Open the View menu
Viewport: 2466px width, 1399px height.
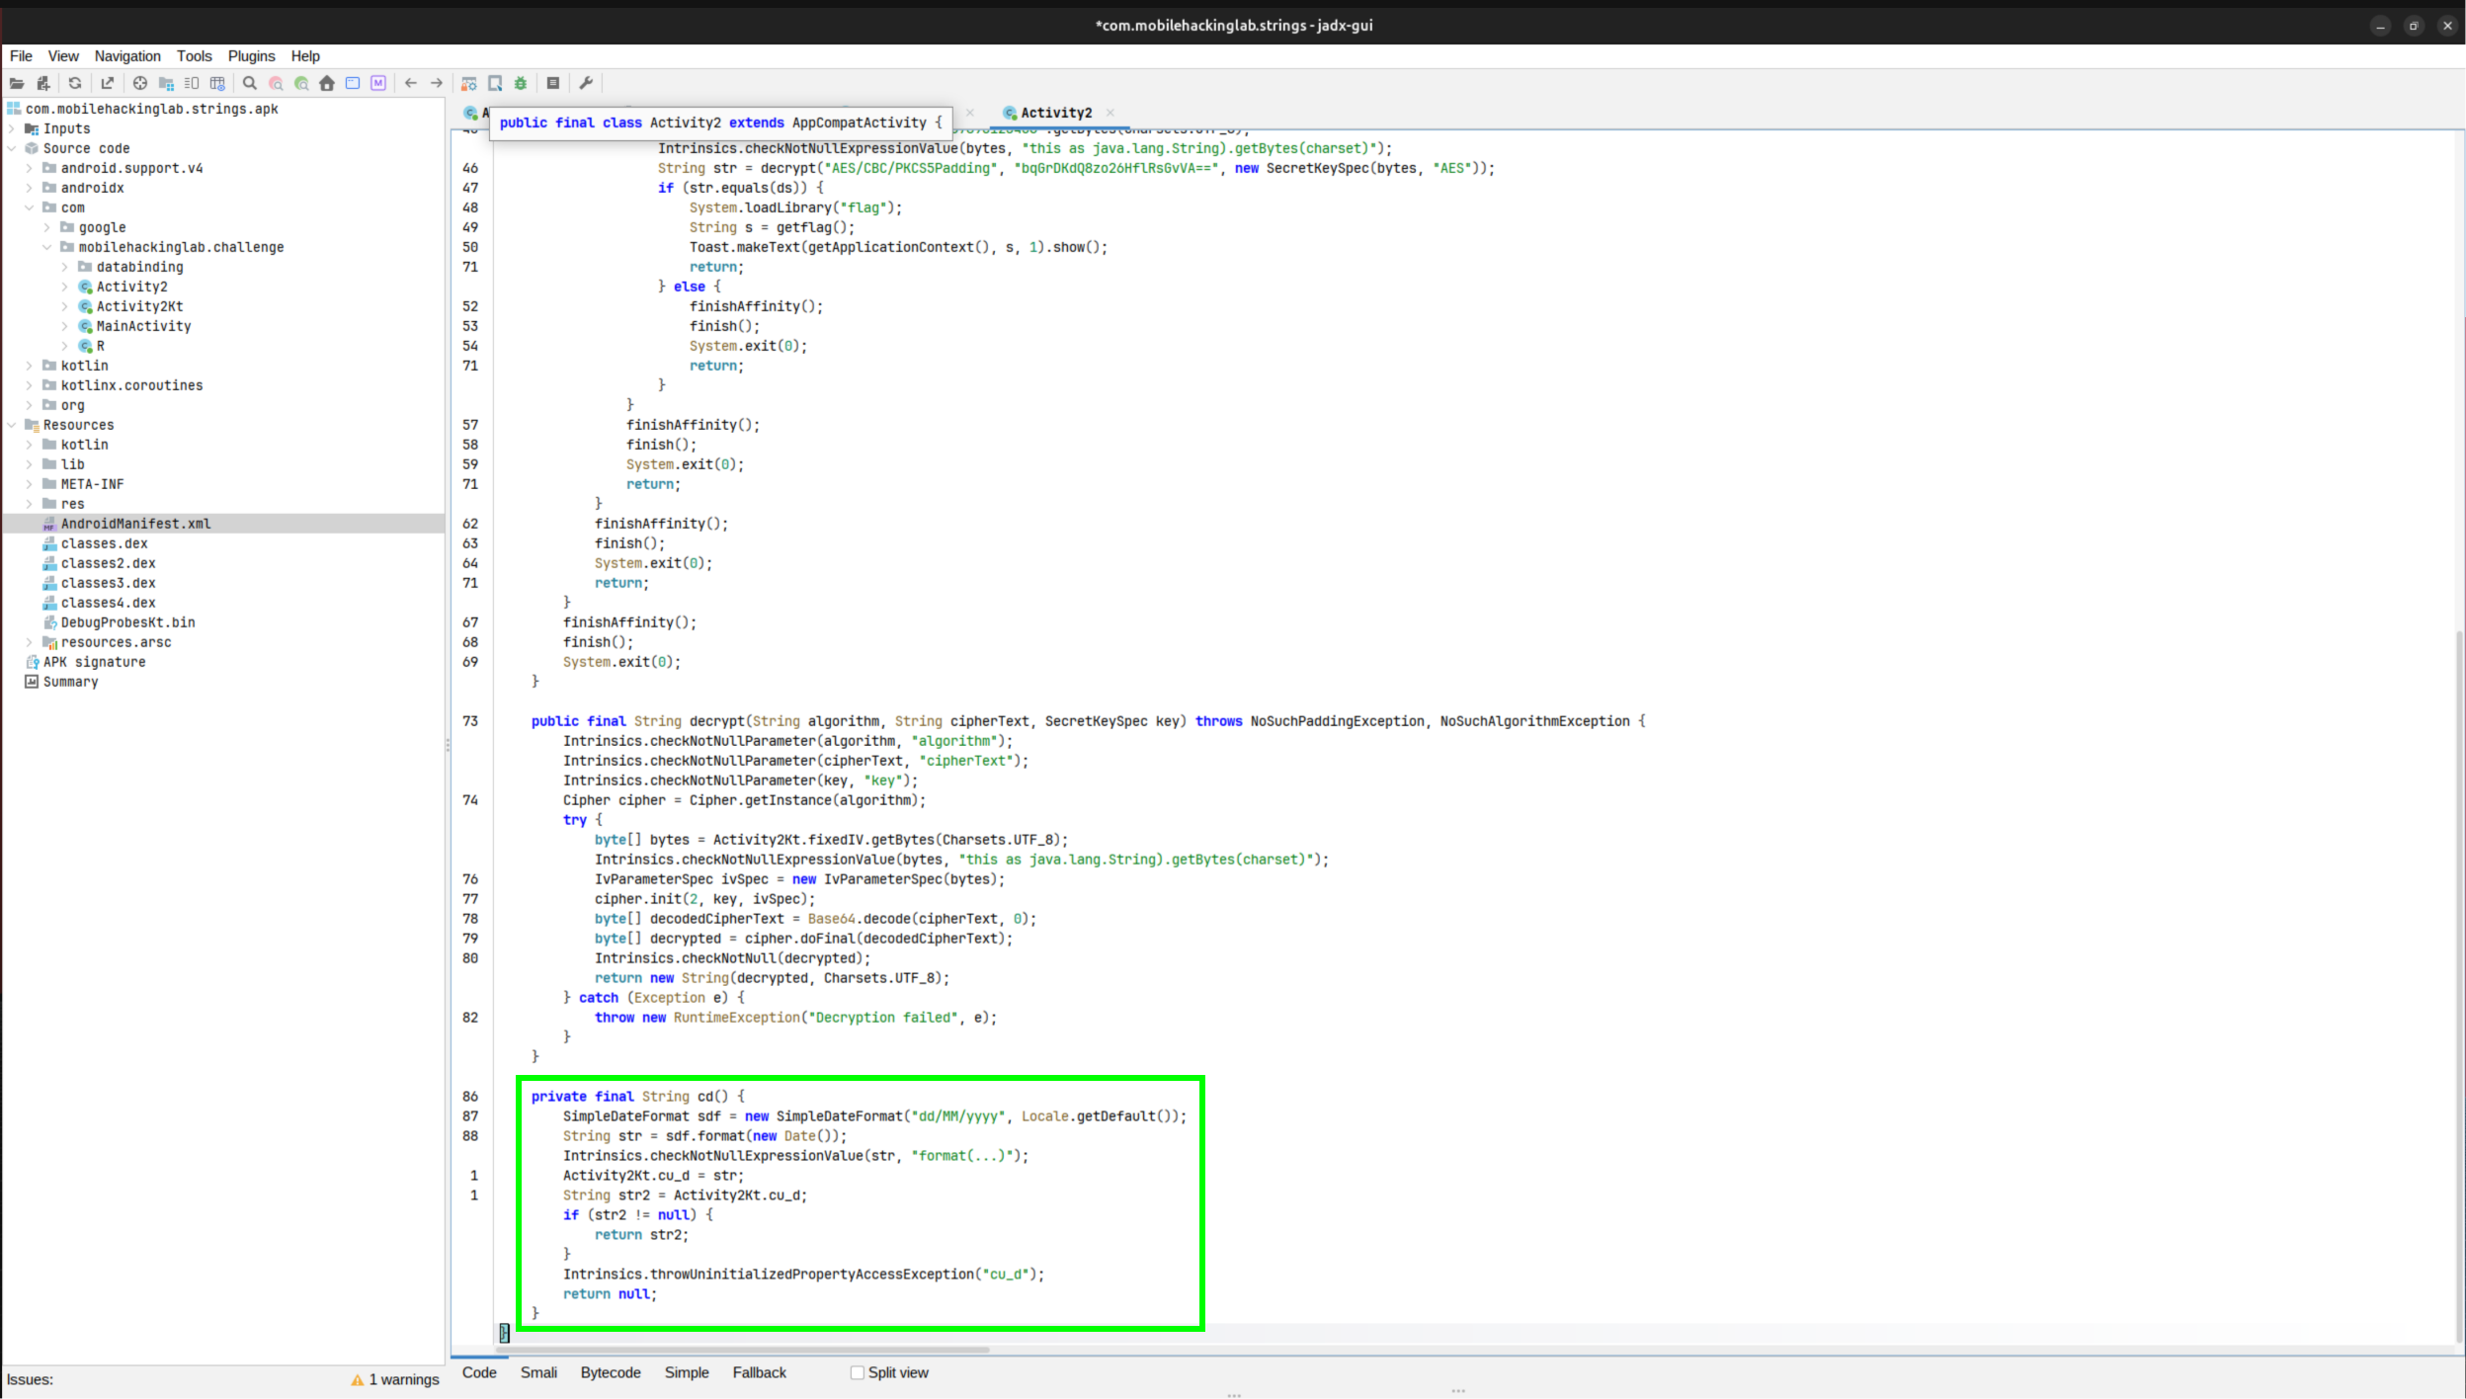click(63, 56)
